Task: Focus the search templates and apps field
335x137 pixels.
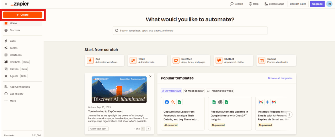Action: 190,30
